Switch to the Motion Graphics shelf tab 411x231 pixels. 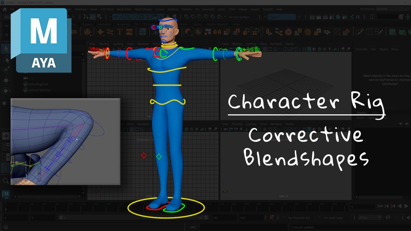(x=217, y=24)
